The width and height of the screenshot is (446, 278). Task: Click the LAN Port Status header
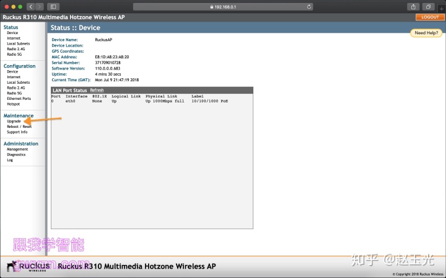pos(69,91)
